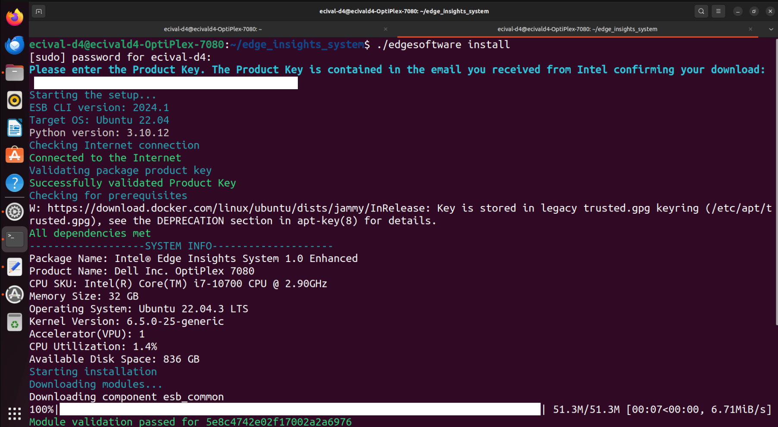Show Applications grid at dock bottom
Image resolution: width=778 pixels, height=427 pixels.
point(15,414)
